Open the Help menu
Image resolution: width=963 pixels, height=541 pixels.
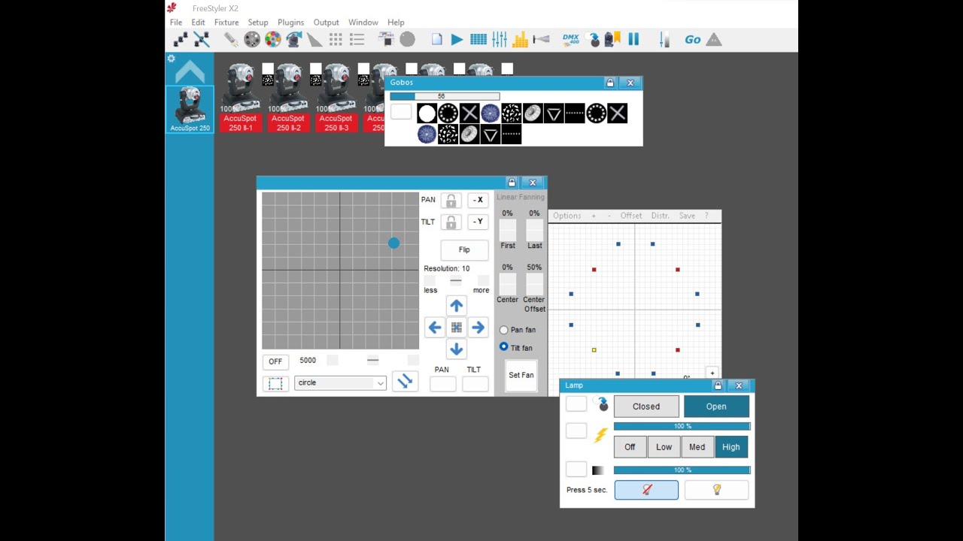396,23
